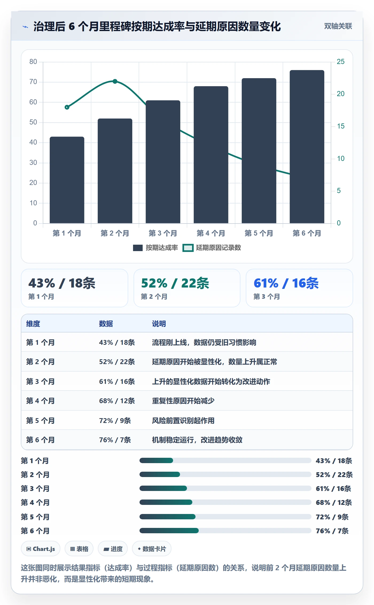Click the 第 4 个月 progress bar
Viewport: 374px width, 605px height.
click(x=225, y=502)
